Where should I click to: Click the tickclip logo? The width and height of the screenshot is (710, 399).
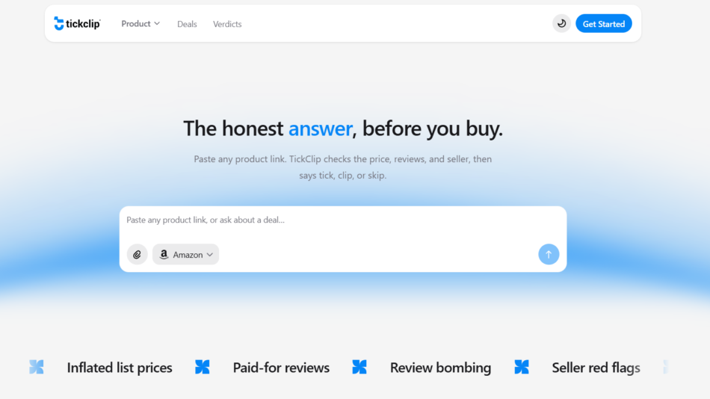pyautogui.click(x=77, y=24)
